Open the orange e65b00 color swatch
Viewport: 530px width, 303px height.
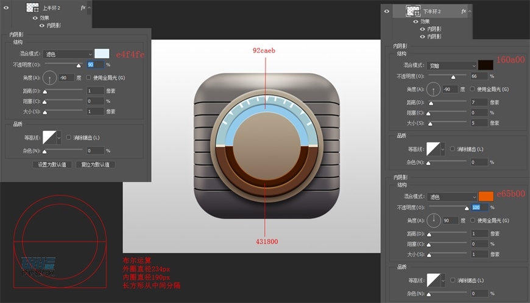(486, 197)
